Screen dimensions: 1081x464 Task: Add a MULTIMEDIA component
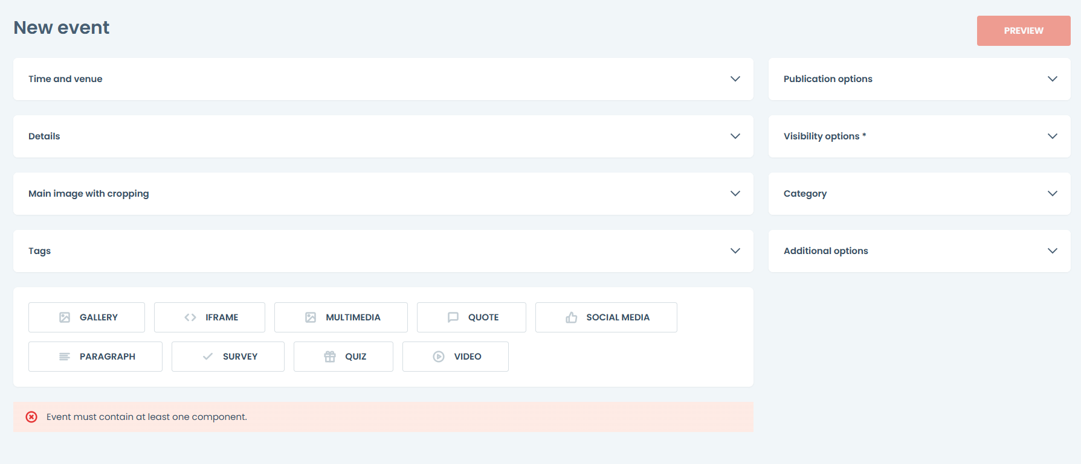341,317
